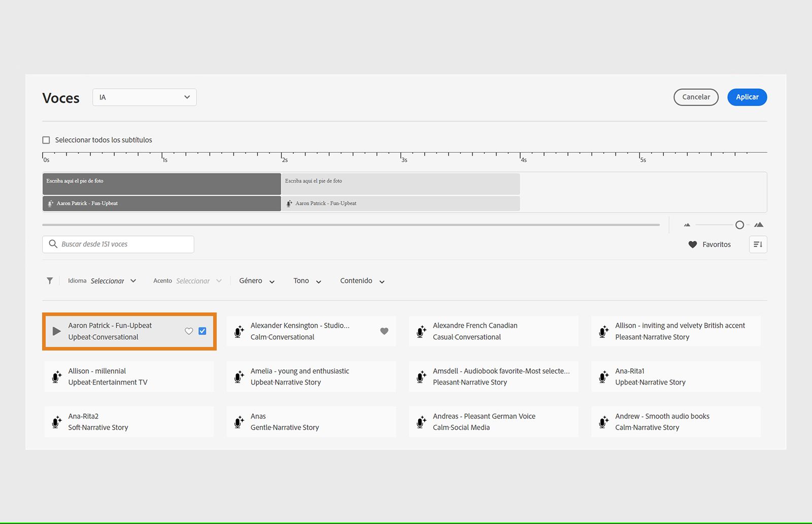Uncheck the Aaron Patrick voice checkbox
812x524 pixels.
click(202, 331)
